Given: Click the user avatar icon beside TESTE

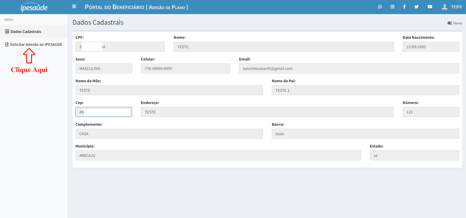Looking at the screenshot, I should pos(444,7).
